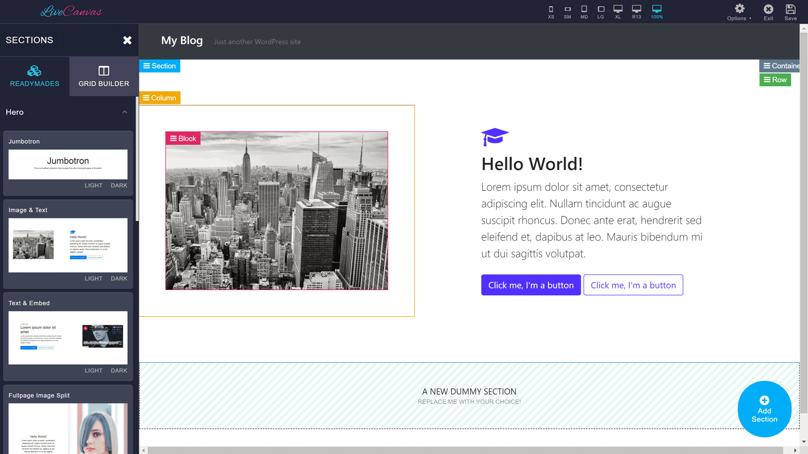Close the Sections panel

pyautogui.click(x=127, y=40)
